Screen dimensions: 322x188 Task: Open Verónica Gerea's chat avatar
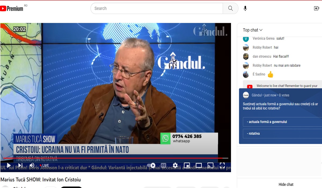pos(246,39)
